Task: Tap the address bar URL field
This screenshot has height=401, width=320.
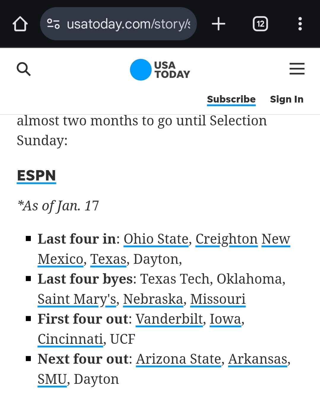Action: click(128, 24)
